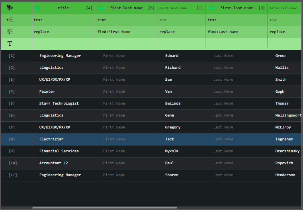Open find:First Name setting cell
The image size is (303, 210).
[x=126, y=32]
